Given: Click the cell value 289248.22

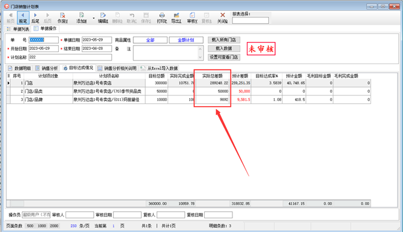Looking at the screenshot, I should coord(212,83).
